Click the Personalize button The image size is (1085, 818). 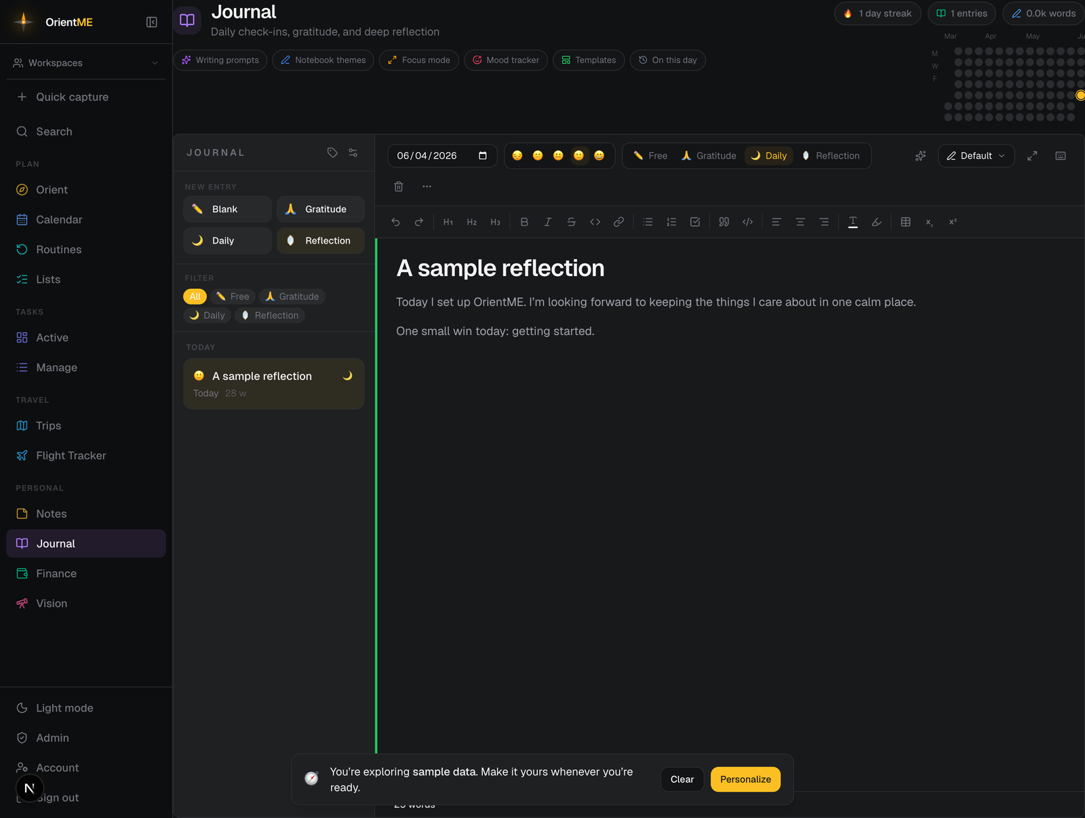click(x=745, y=779)
